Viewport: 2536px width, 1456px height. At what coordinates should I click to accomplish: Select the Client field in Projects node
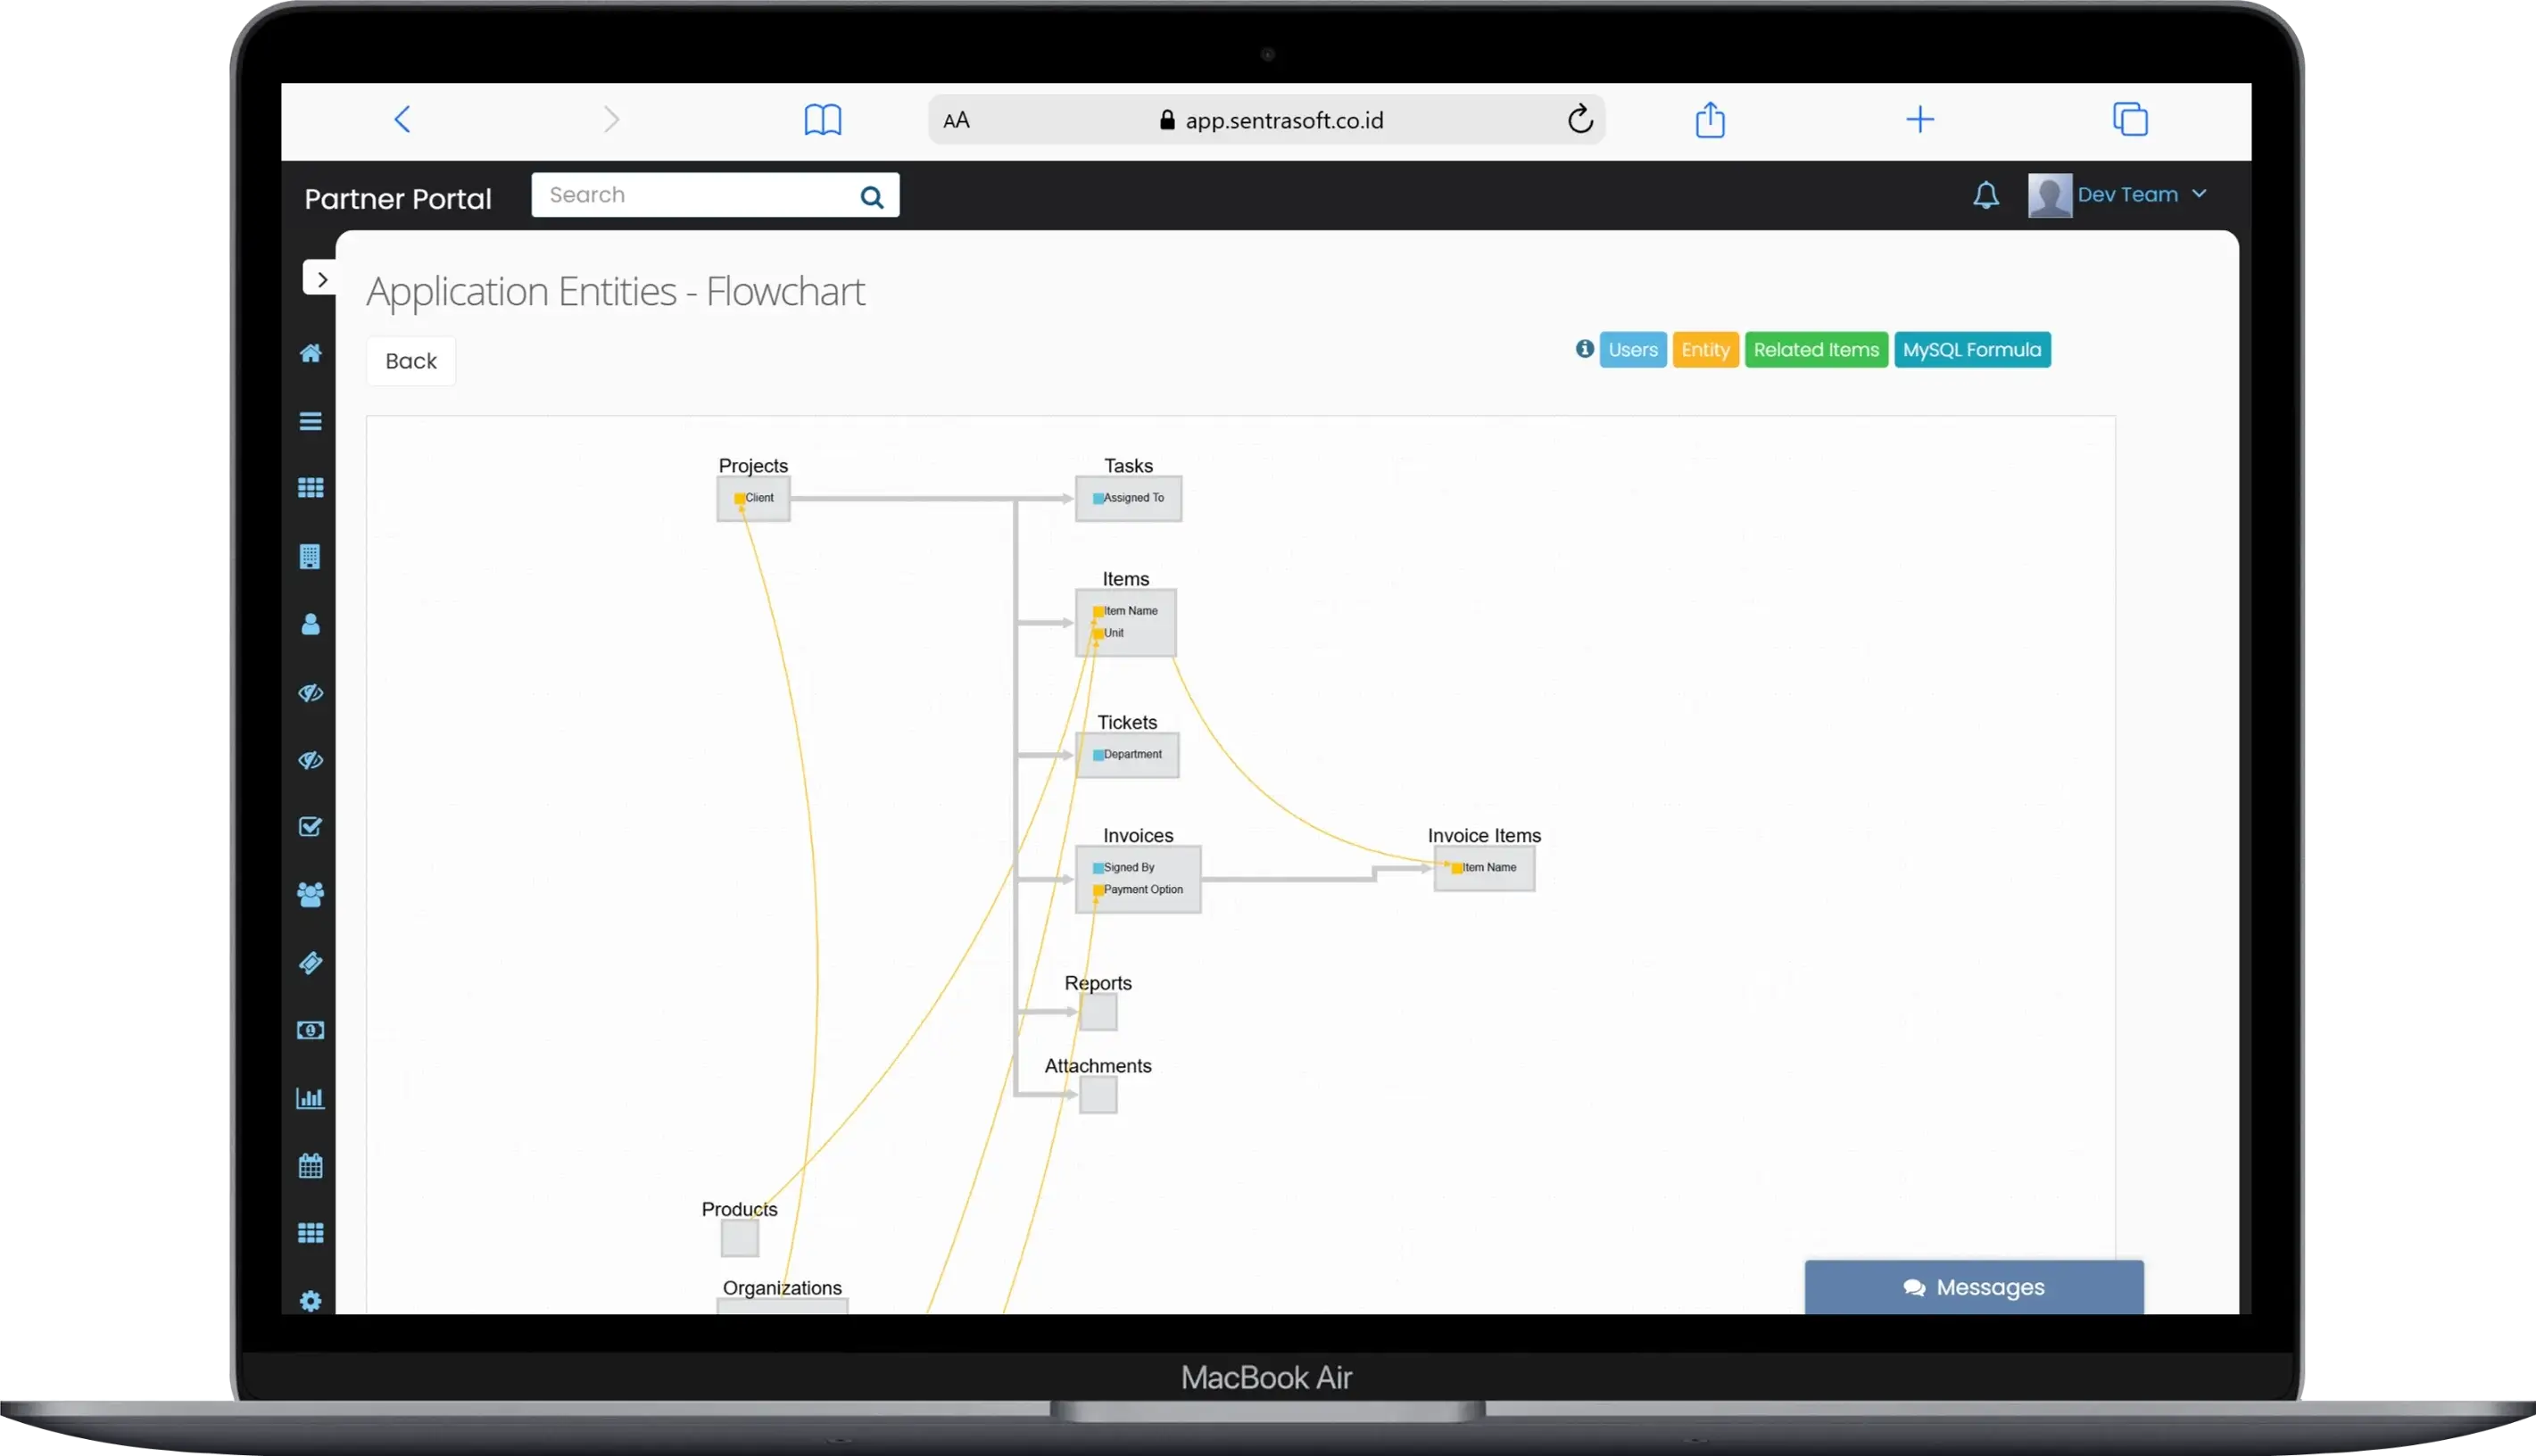coord(754,498)
